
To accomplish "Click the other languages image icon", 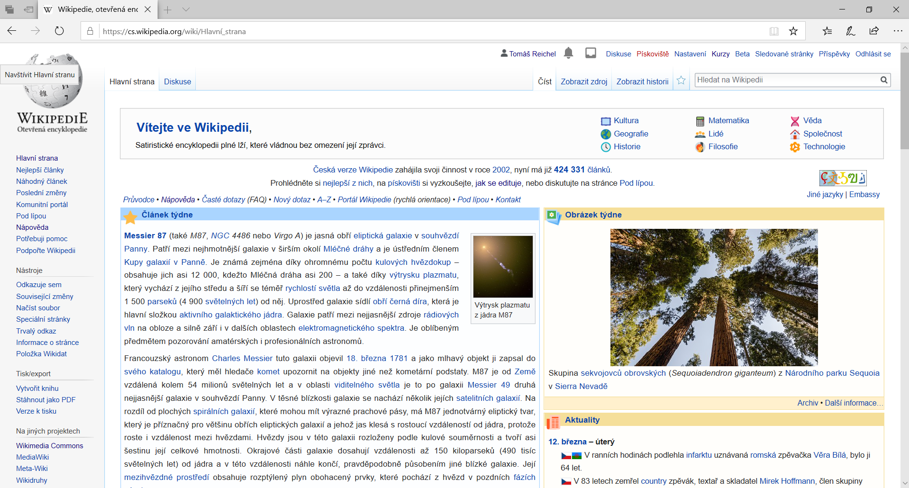I will (843, 178).
